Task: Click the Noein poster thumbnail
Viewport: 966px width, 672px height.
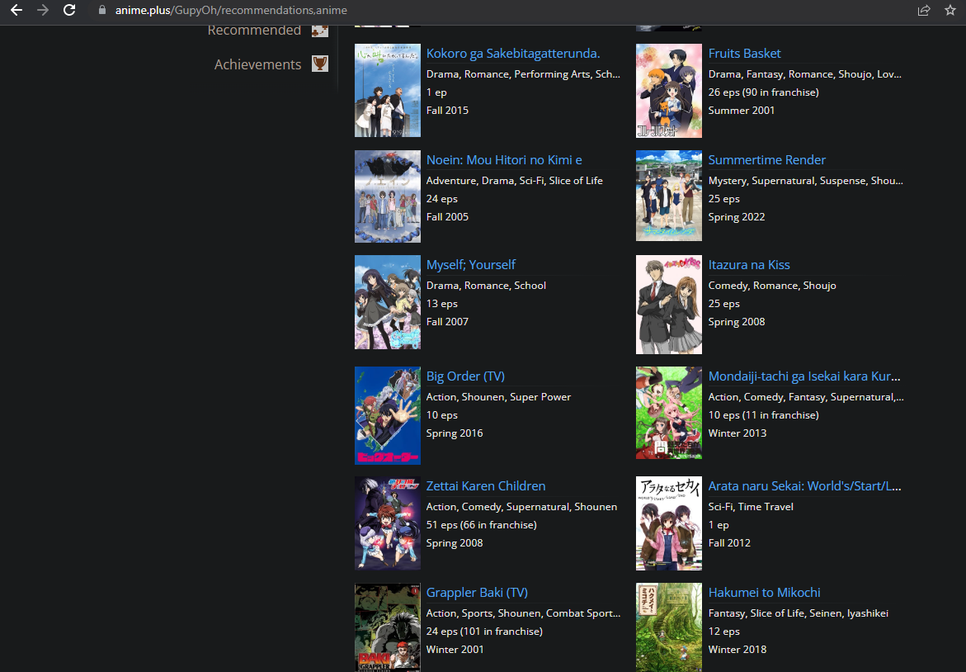Action: 388,196
